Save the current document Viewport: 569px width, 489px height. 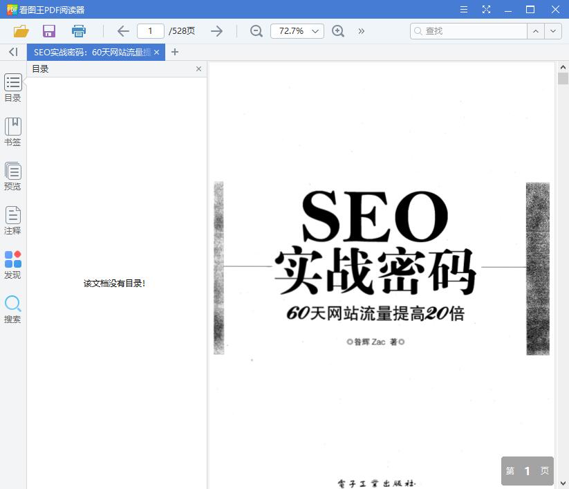click(48, 30)
